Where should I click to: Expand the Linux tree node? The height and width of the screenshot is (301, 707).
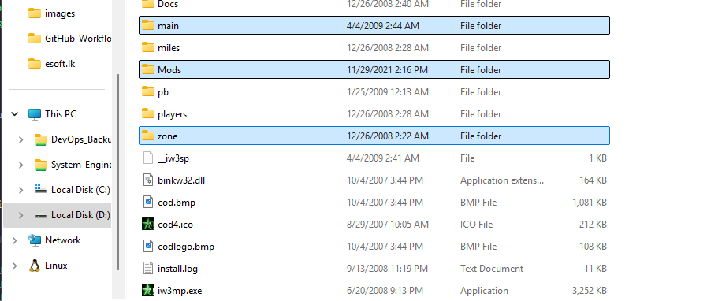14,266
